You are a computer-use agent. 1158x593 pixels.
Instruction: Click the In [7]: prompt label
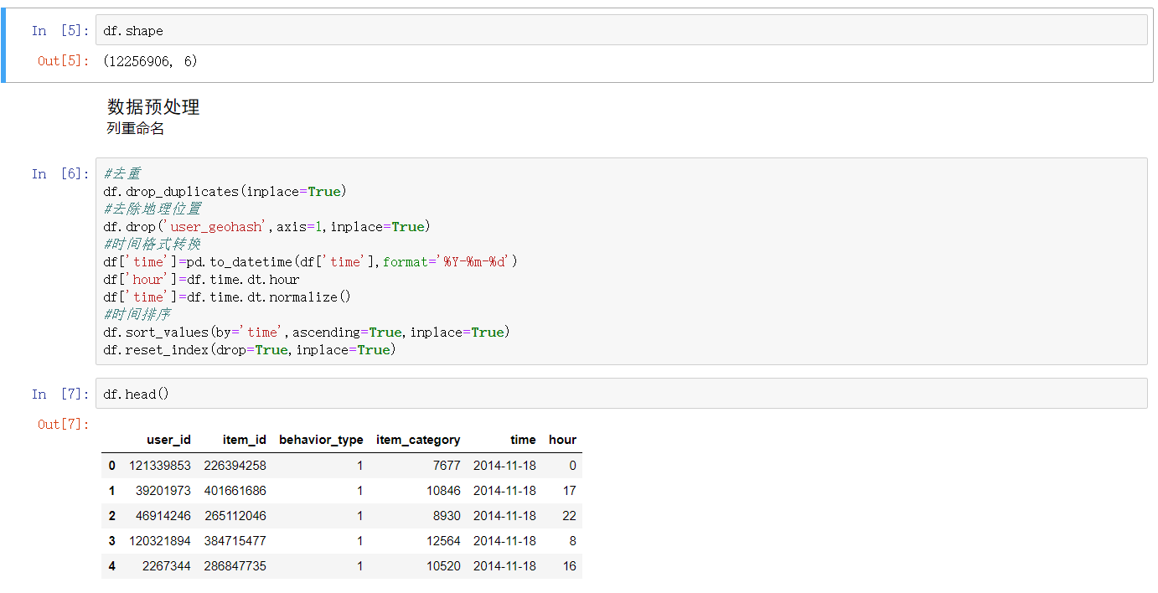click(60, 394)
